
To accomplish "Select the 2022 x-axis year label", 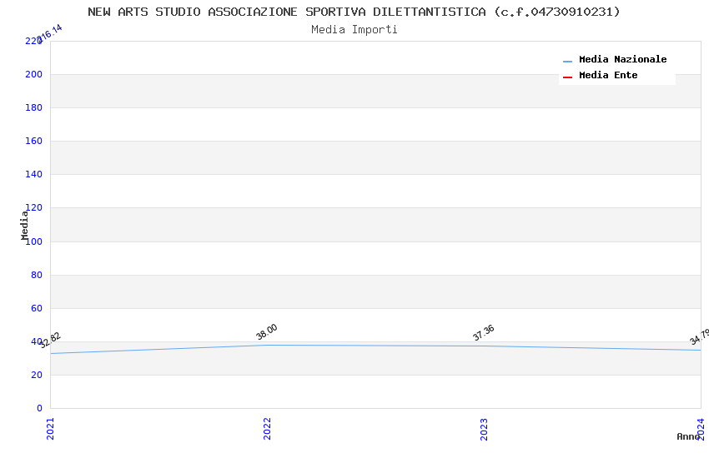I will pyautogui.click(x=267, y=429).
